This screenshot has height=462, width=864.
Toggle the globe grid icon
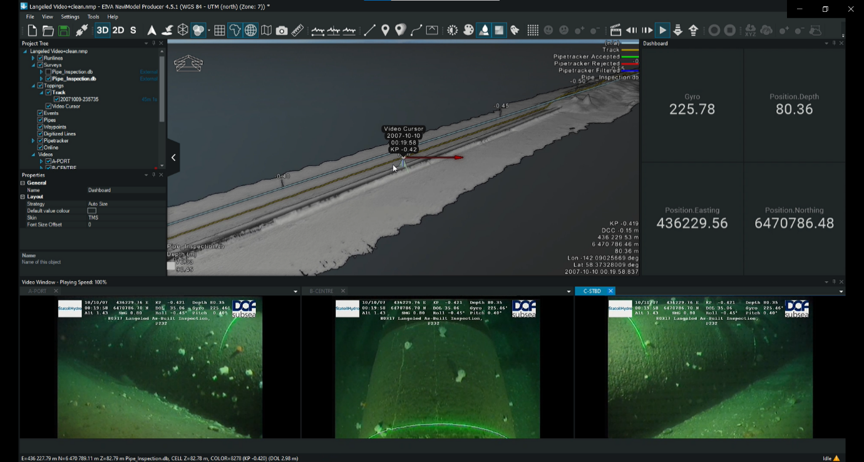[250, 30]
